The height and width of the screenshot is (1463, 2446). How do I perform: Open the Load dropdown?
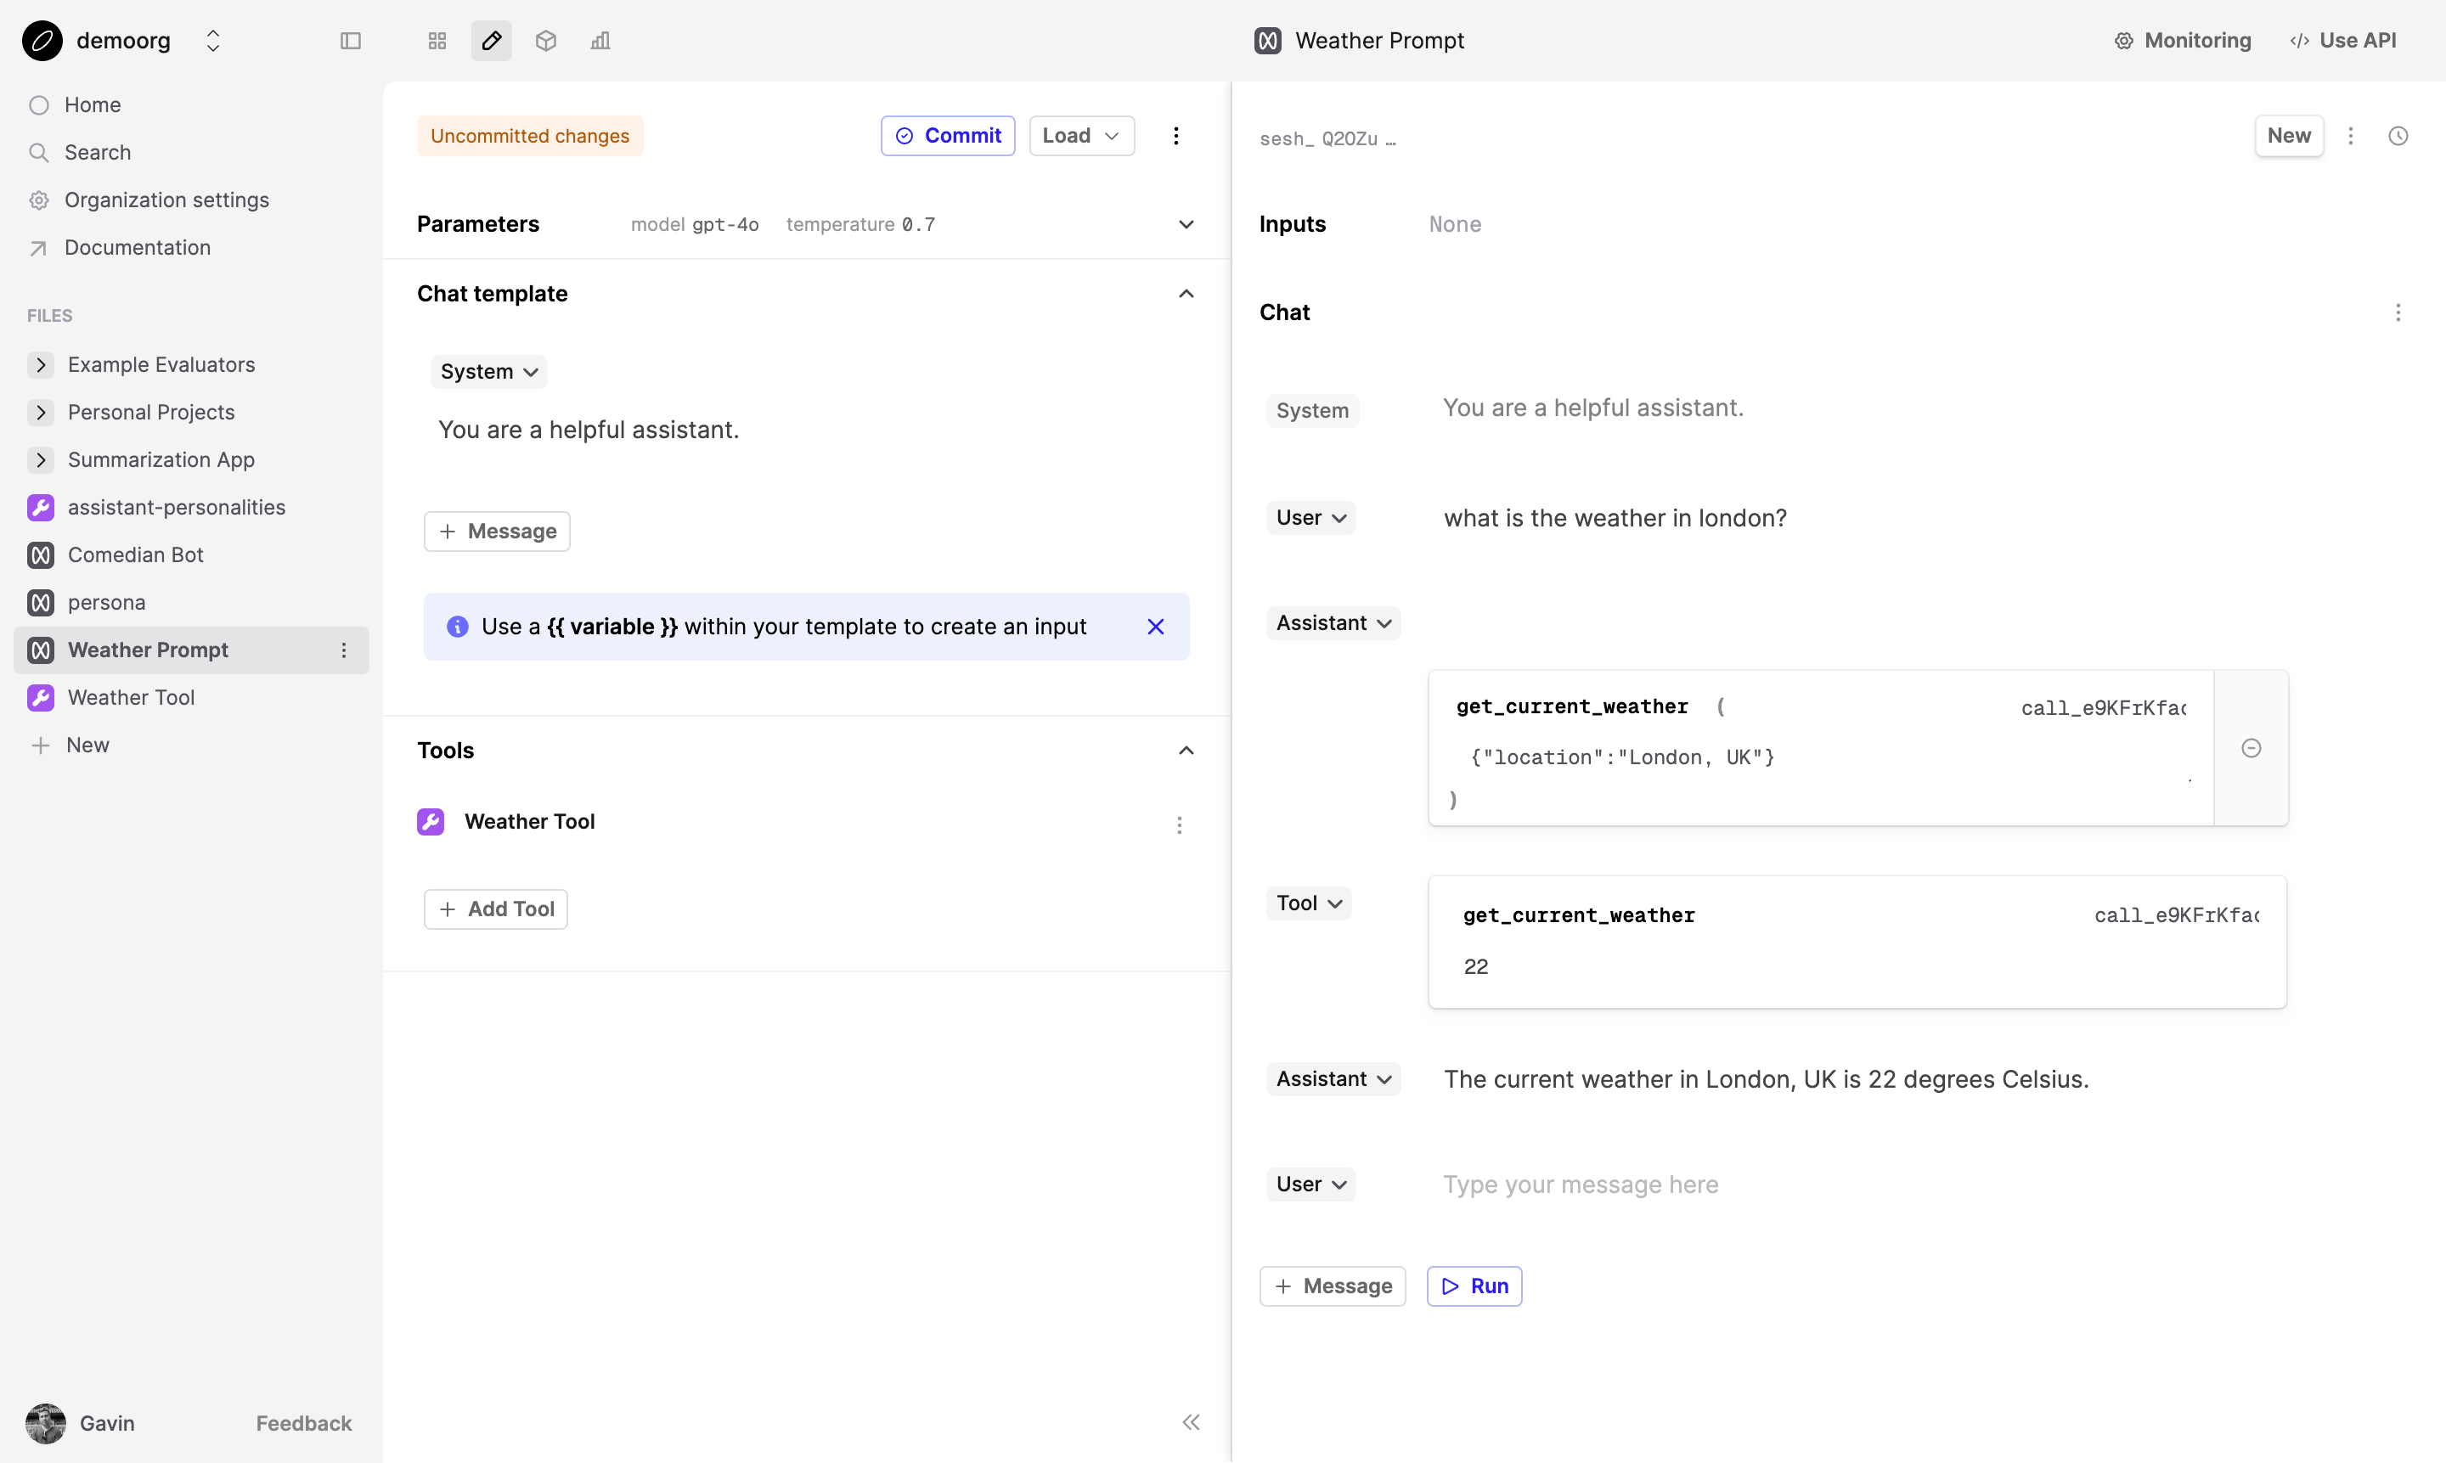(1081, 135)
